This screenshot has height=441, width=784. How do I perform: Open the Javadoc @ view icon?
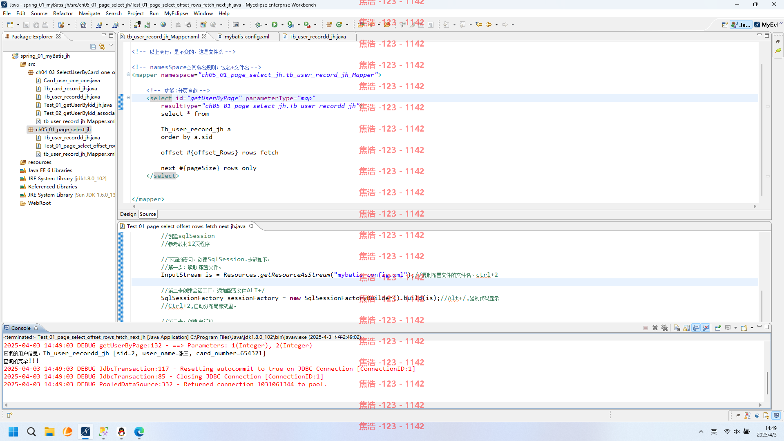[757, 416]
